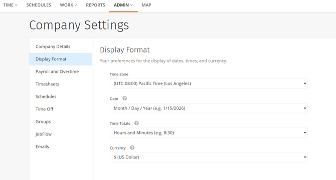Open the TIME menu
This screenshot has height=180, width=336.
pyautogui.click(x=10, y=5)
